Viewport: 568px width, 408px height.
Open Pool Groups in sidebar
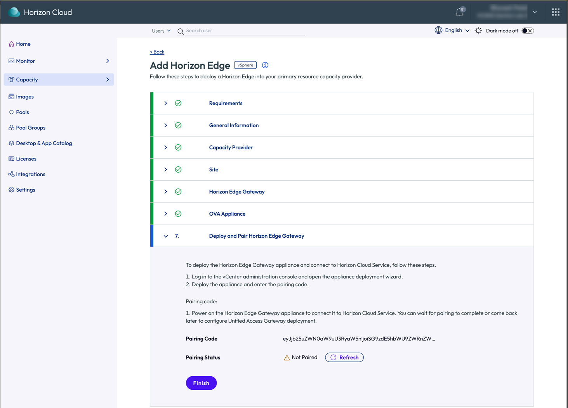coord(31,128)
